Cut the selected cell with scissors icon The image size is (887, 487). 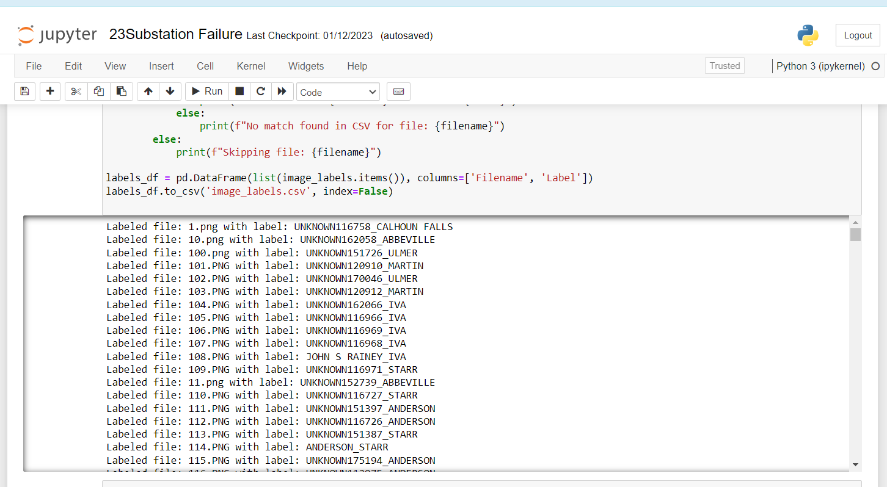click(75, 91)
